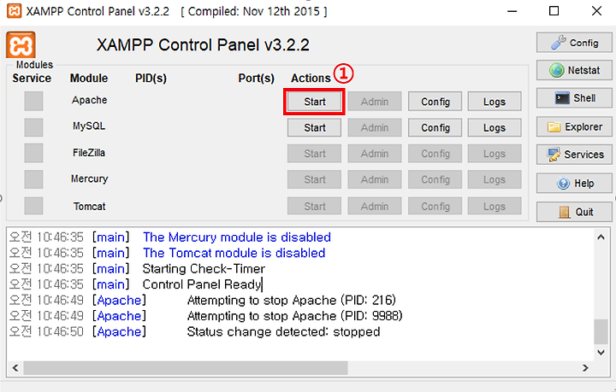
Task: Click 'Status change detected: stopped' log line
Action: click(283, 331)
